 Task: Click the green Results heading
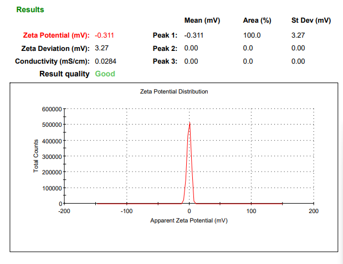tap(30, 9)
